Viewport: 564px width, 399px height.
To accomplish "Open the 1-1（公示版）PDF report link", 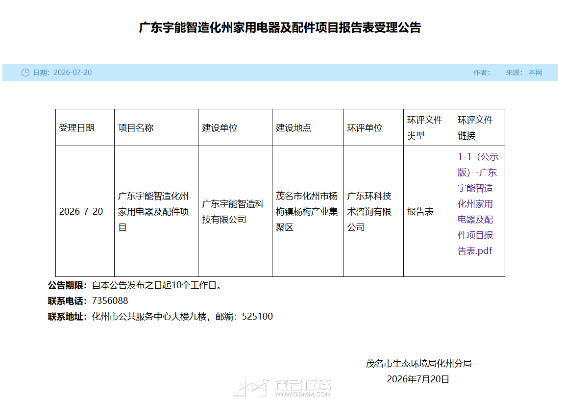I will point(478,203).
